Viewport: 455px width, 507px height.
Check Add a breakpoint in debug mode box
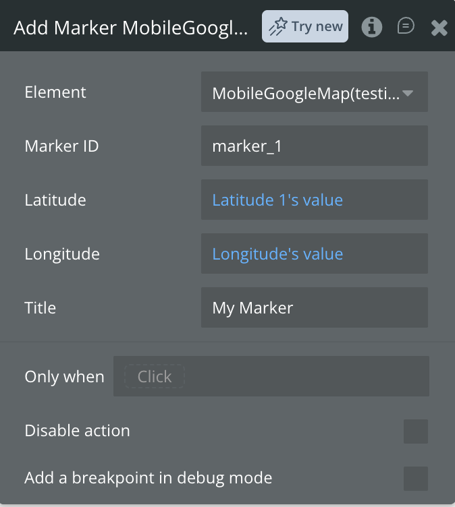pos(415,479)
